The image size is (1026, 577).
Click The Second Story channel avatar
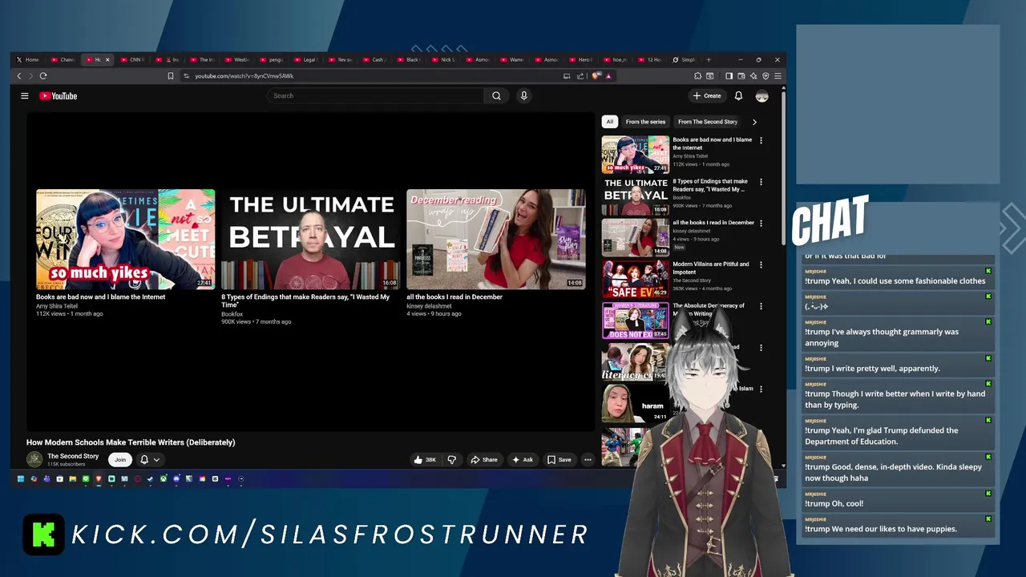click(x=34, y=459)
